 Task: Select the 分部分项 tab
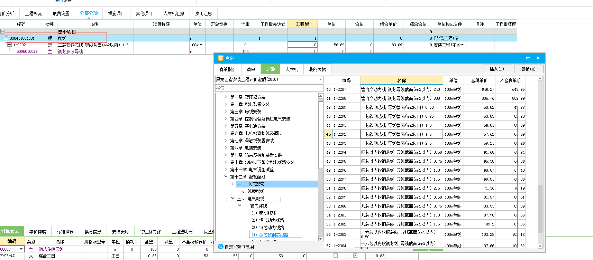tap(89, 13)
